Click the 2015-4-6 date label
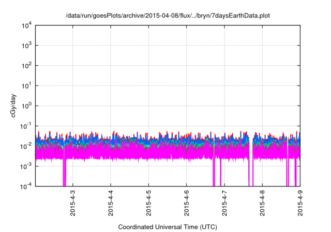The width and height of the screenshot is (331, 232). tap(186, 203)
